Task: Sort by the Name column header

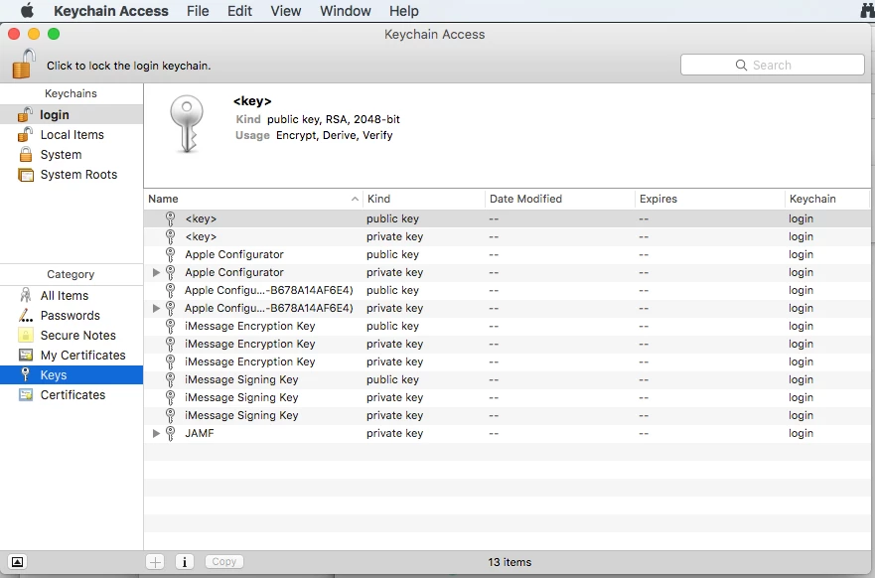Action: point(253,199)
